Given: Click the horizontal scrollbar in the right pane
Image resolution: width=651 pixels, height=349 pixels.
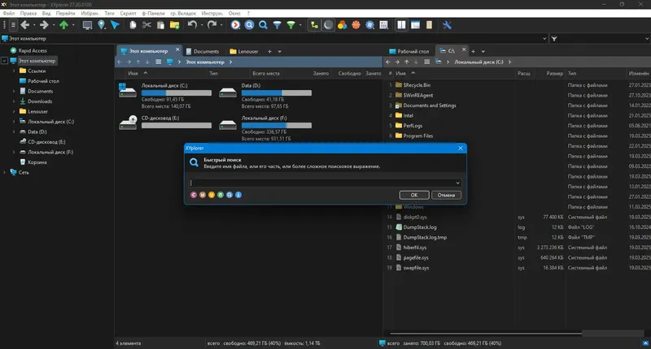Looking at the screenshot, I should tap(486, 334).
